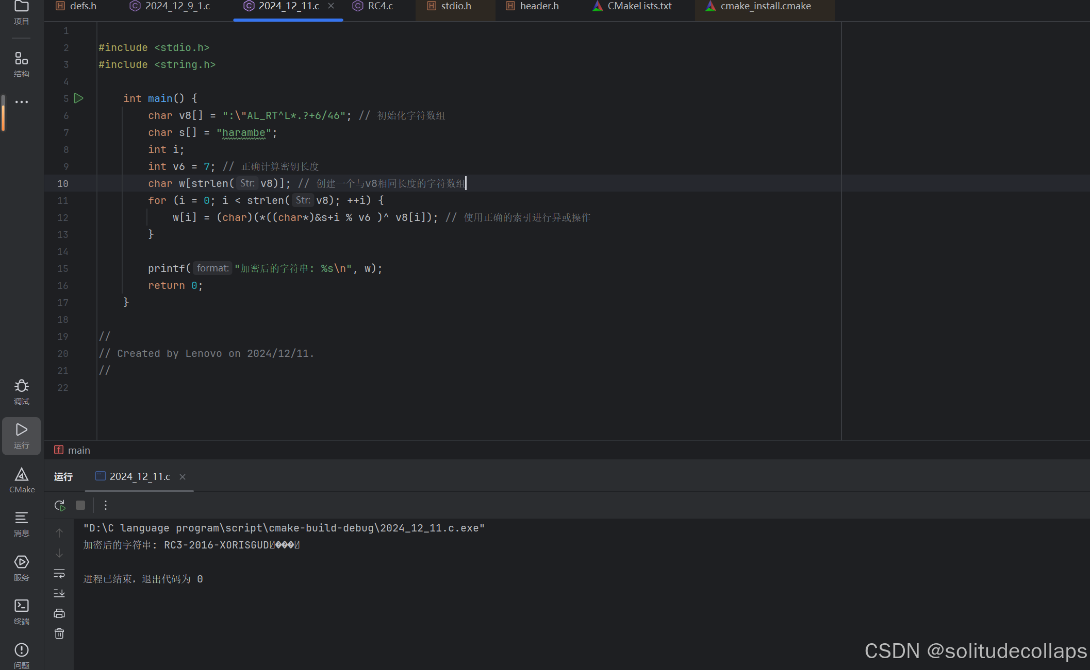1090x670 pixels.
Task: Open the Structure tool window
Action: coord(21,64)
